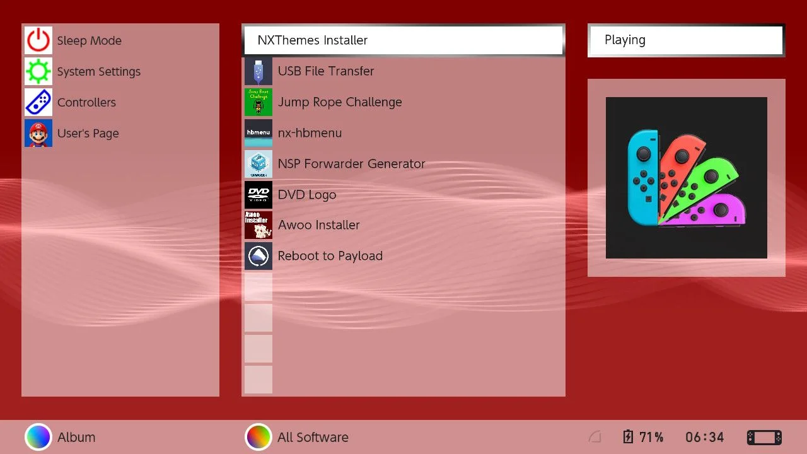Screen dimensions: 807x454
Task: Click the Album label
Action: point(76,438)
